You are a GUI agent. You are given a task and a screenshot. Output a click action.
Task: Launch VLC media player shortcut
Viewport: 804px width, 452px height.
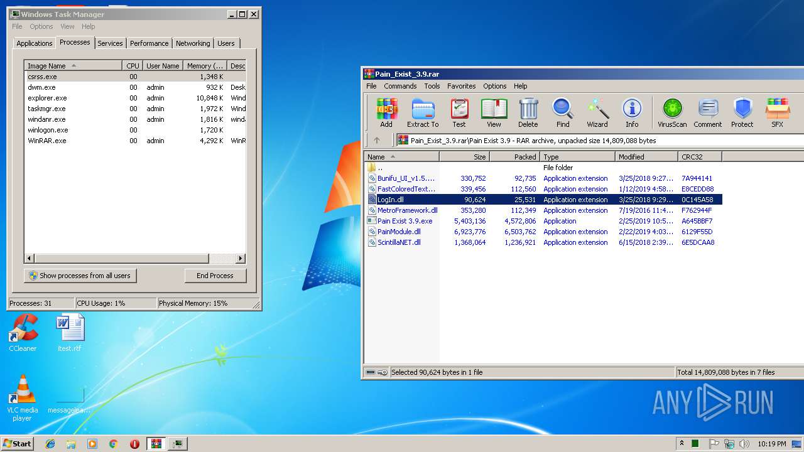point(23,399)
